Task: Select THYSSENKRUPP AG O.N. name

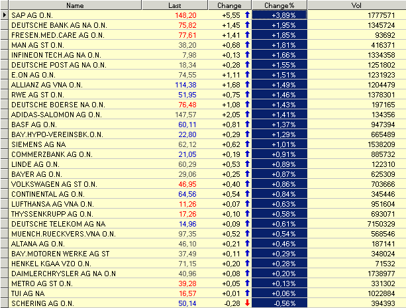Action: click(x=52, y=214)
